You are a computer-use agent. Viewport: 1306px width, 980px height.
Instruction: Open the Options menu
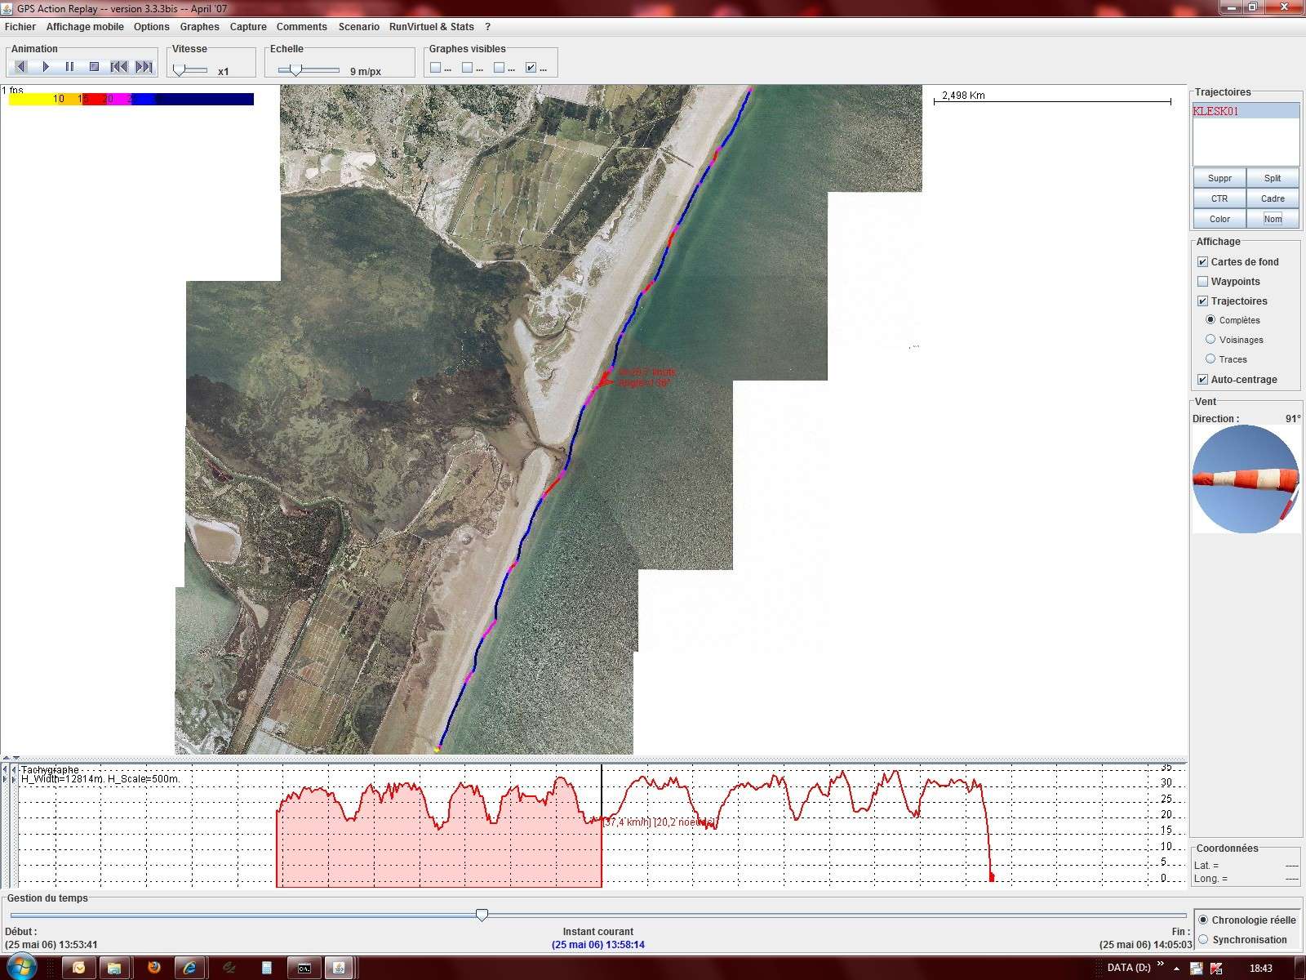point(152,27)
